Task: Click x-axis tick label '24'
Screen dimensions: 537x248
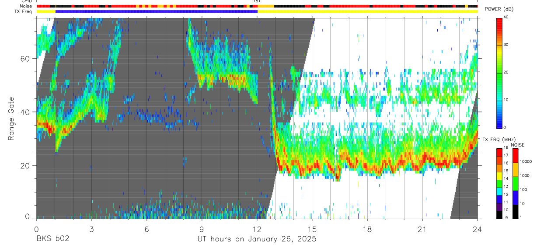Action: (x=477, y=229)
